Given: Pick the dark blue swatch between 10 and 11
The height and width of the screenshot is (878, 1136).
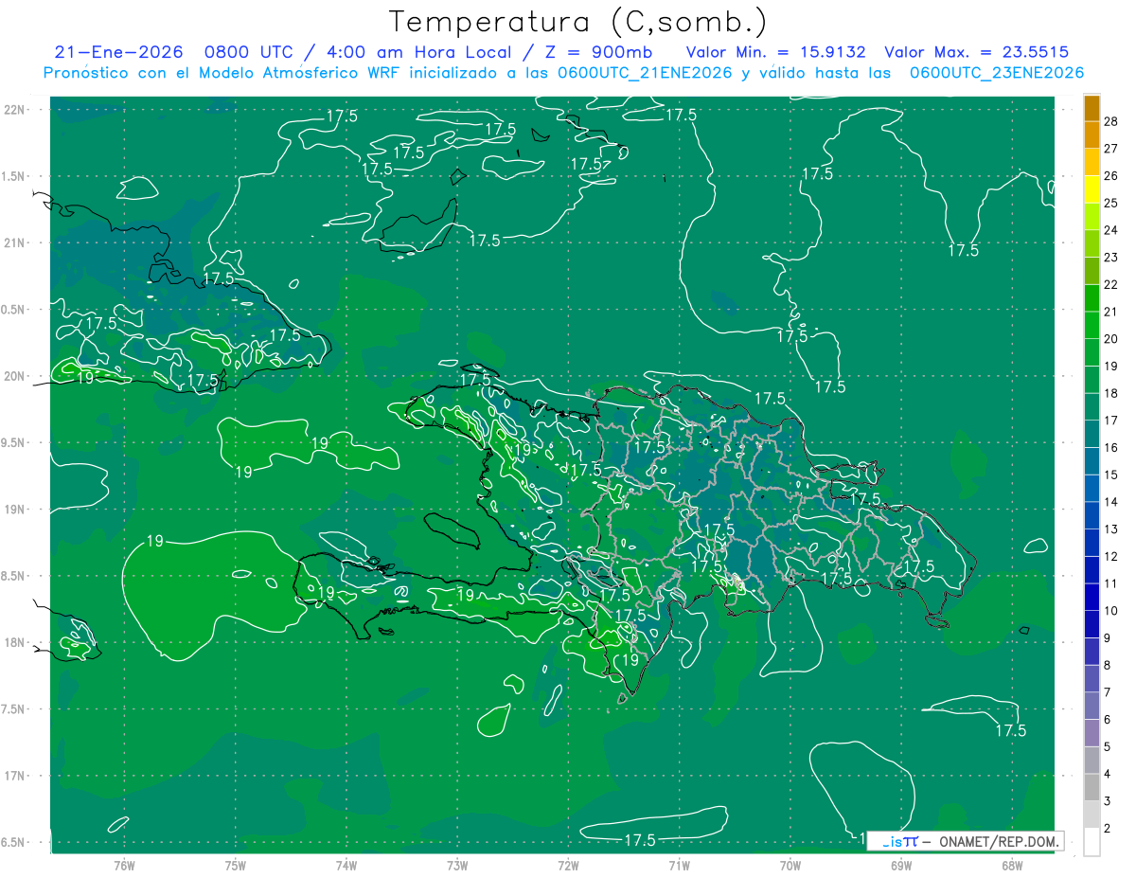Looking at the screenshot, I should coord(1092,597).
